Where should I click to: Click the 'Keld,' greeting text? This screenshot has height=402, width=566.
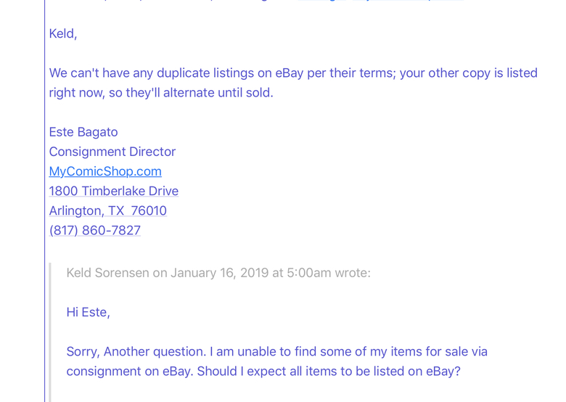point(63,33)
